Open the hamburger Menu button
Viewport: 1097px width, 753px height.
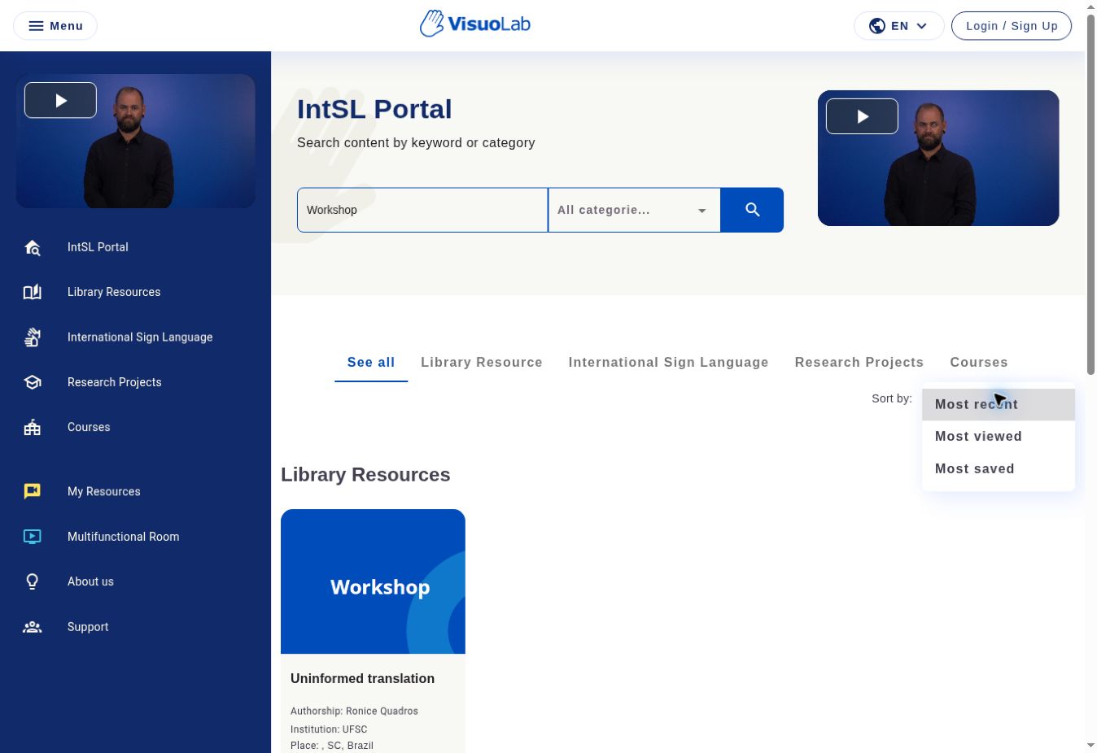pos(55,26)
